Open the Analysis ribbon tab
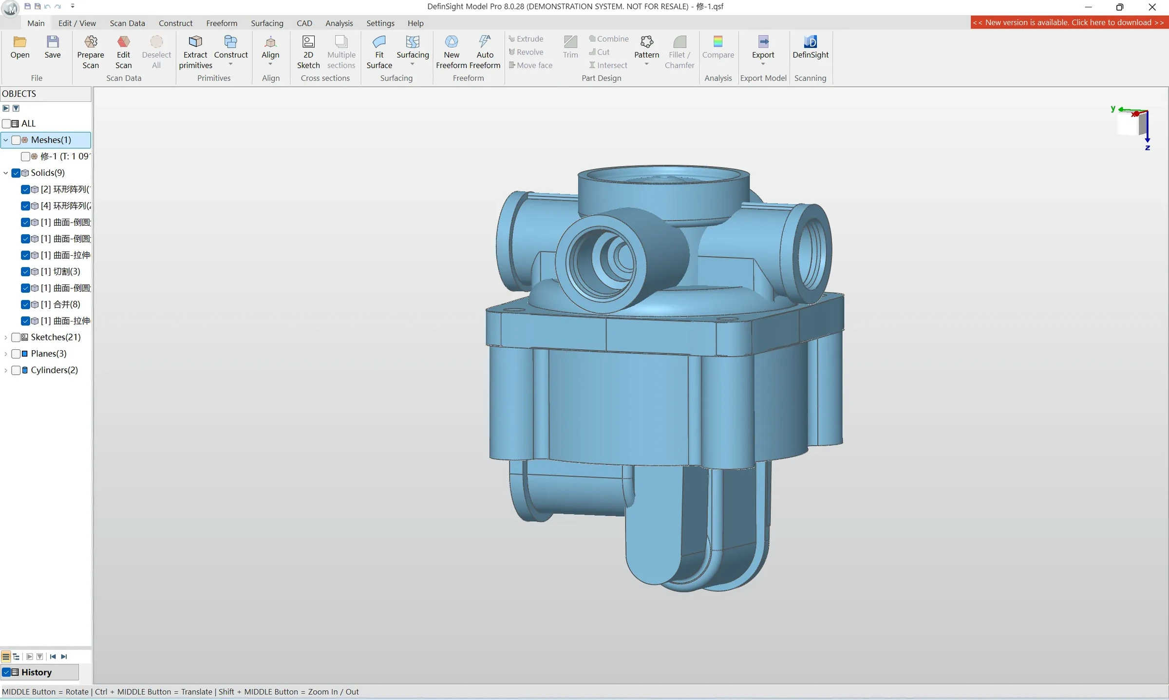The width and height of the screenshot is (1169, 700). pos(339,23)
